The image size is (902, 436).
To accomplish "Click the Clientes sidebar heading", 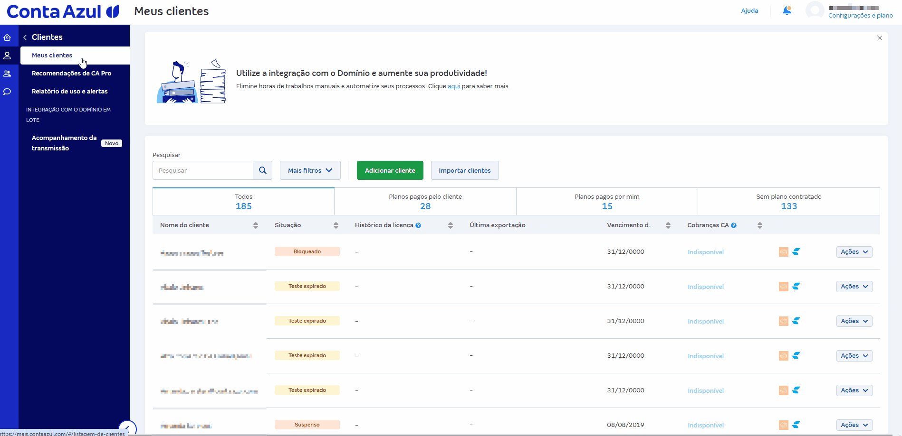I will point(47,37).
